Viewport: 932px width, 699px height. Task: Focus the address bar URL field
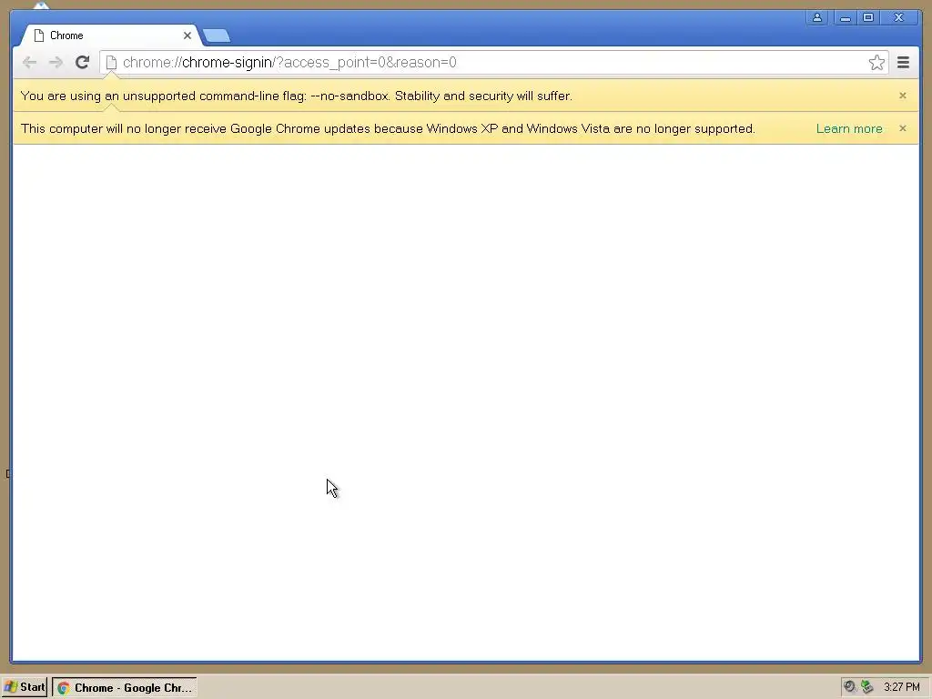[x=493, y=63]
